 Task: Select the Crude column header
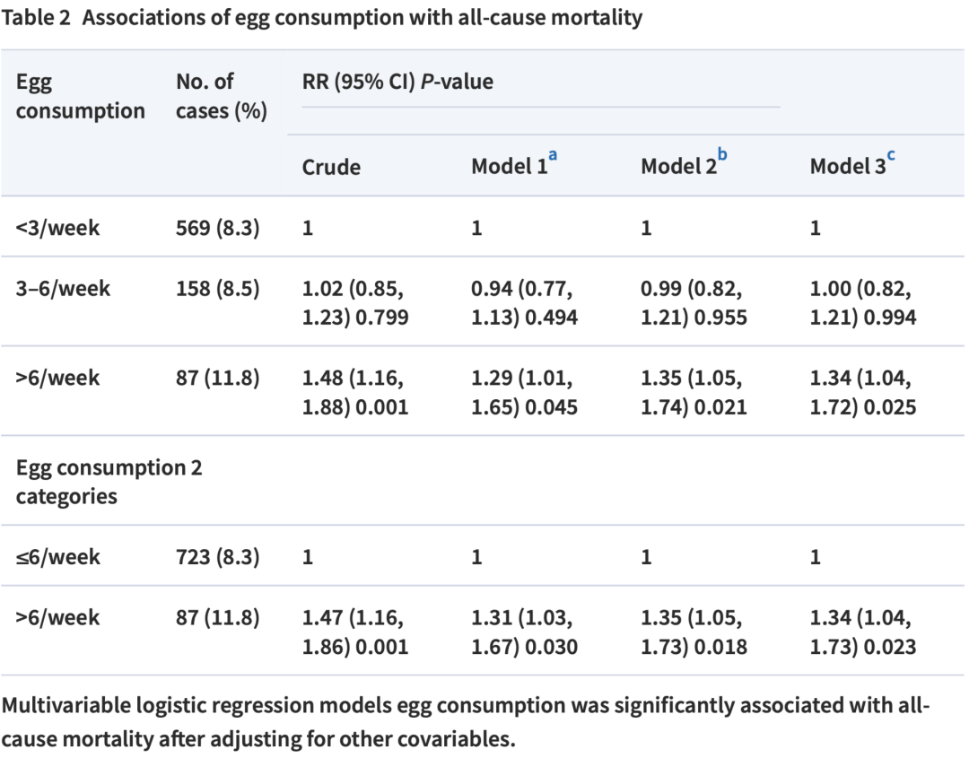coord(331,167)
